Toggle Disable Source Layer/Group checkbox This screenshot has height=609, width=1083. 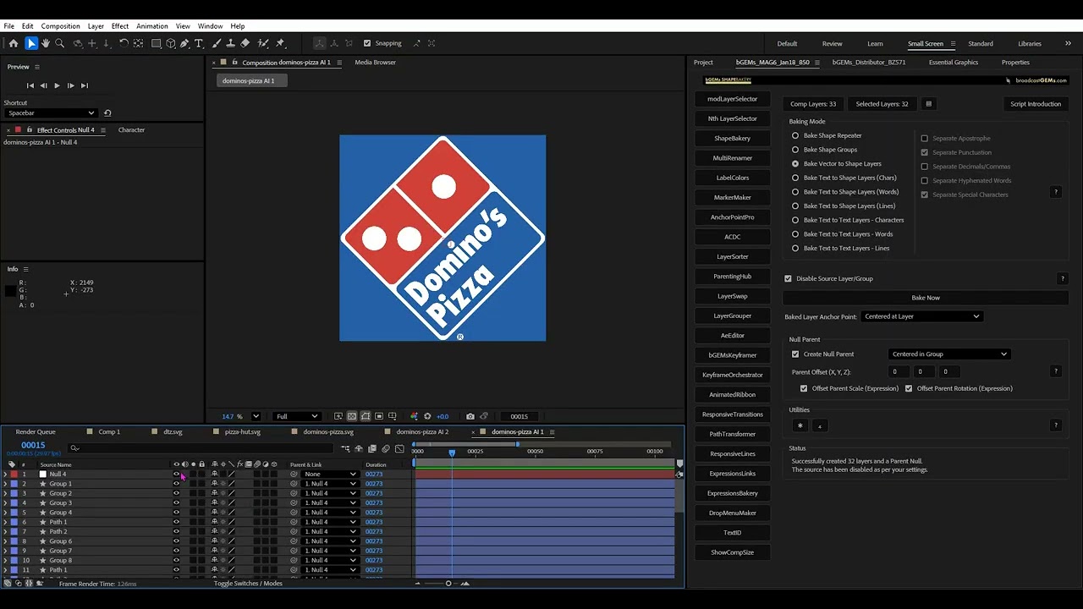(788, 278)
